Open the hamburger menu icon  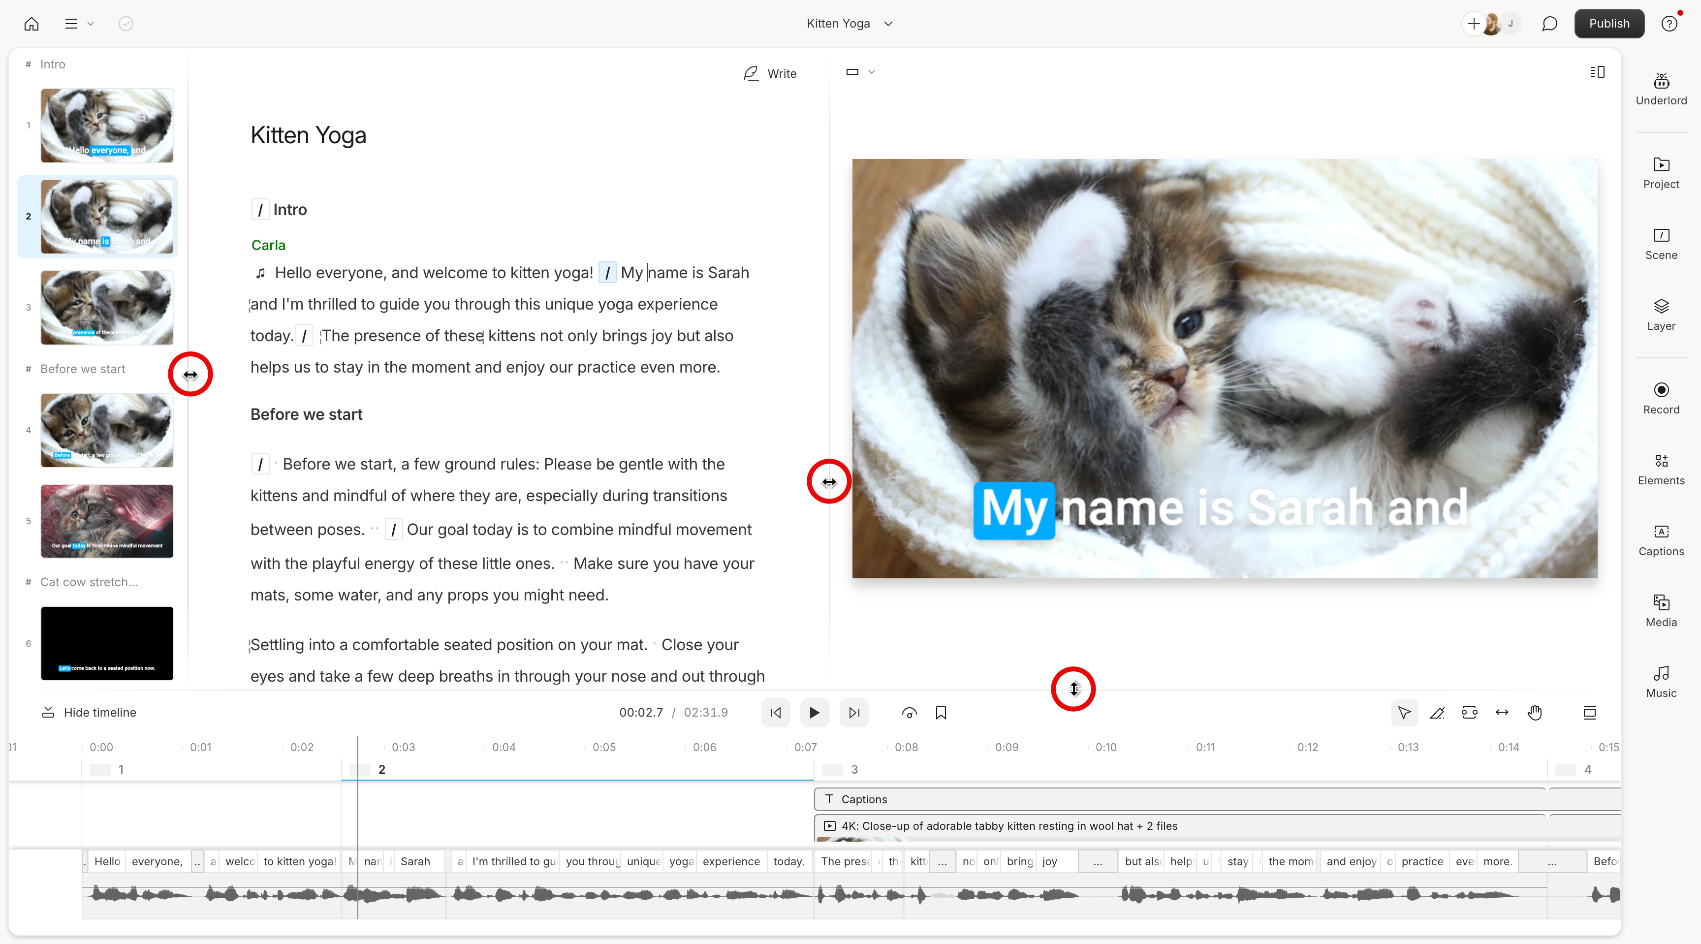click(71, 24)
